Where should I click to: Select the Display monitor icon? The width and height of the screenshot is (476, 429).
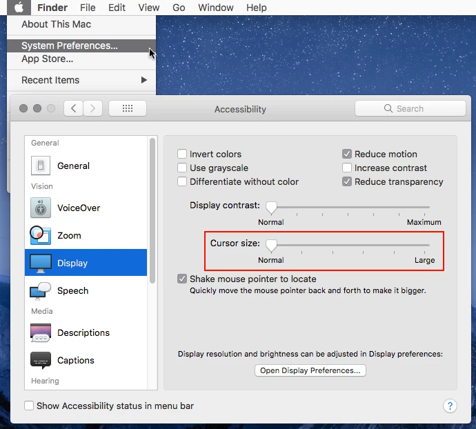[x=41, y=263]
